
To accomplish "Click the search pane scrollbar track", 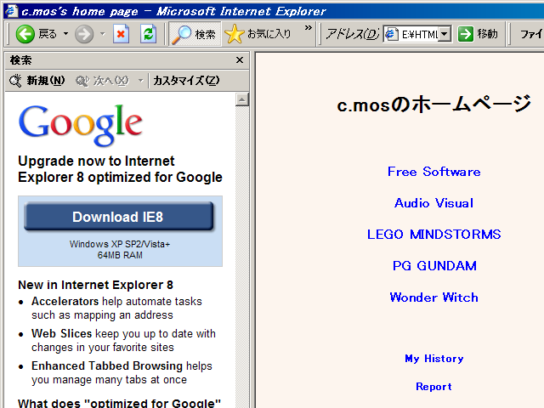I will (x=241, y=257).
